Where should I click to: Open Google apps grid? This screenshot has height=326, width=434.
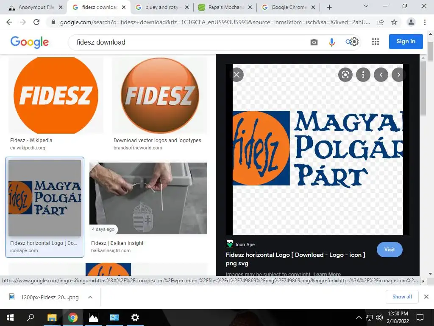(376, 42)
